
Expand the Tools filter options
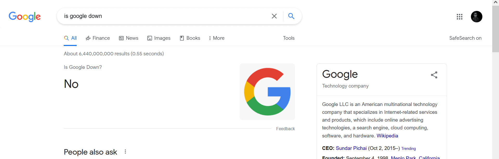tap(289, 38)
